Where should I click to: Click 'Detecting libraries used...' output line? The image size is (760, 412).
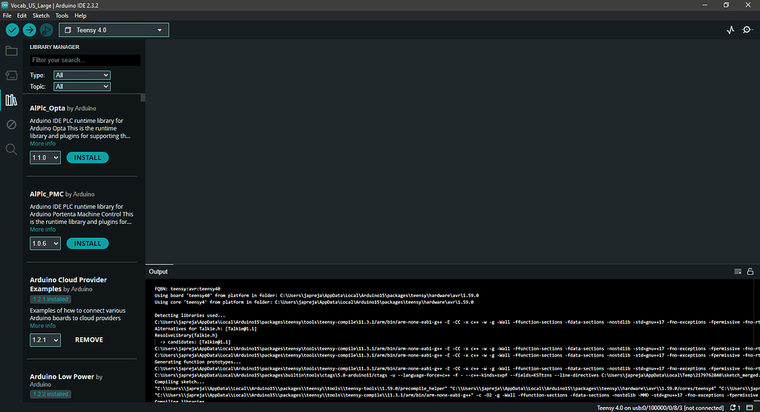click(x=189, y=315)
